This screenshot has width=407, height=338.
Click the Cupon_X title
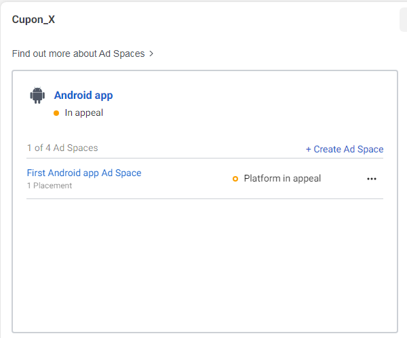(x=33, y=20)
